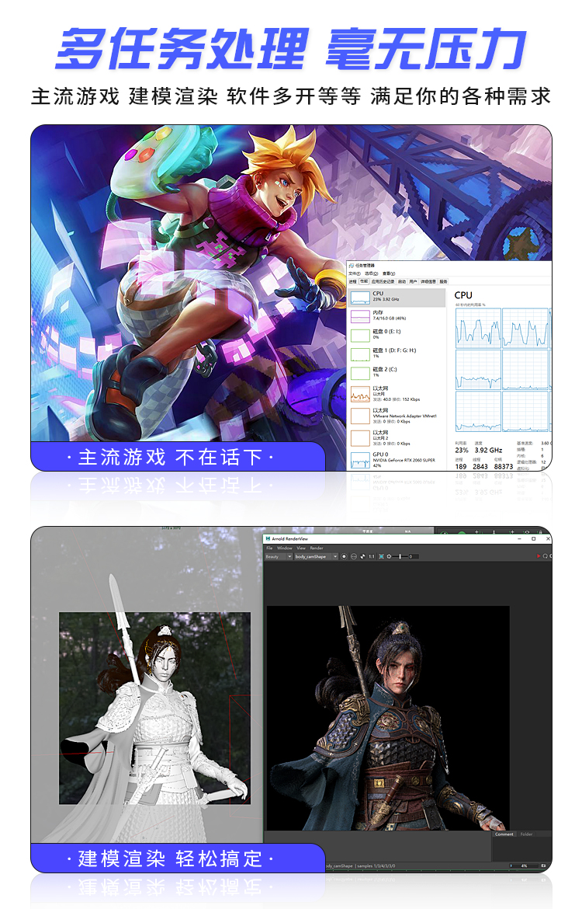Viewport: 582px width, 909px height.
Task: Switch to the 应用历史记录 tab
Action: [383, 282]
